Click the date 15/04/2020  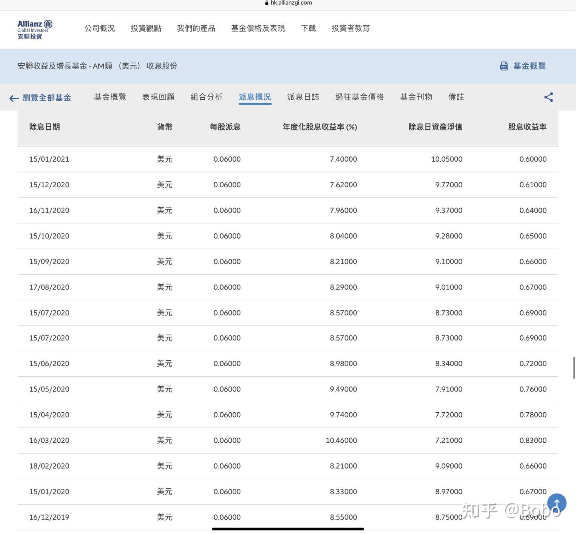coord(49,415)
